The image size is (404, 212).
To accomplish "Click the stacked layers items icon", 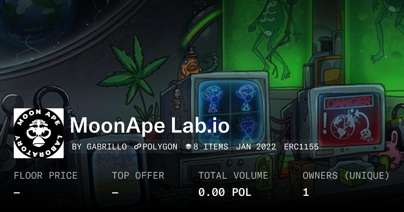I will click(188, 147).
